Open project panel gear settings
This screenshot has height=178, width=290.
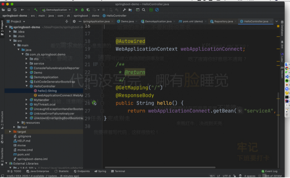coord(74,21)
